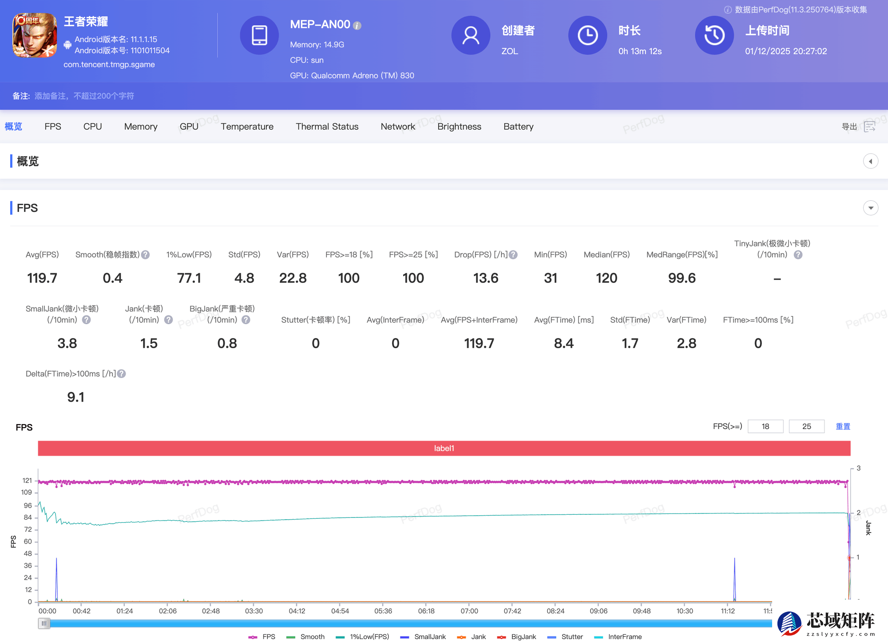Open the Thermal Status tab
The width and height of the screenshot is (888, 644).
click(327, 127)
